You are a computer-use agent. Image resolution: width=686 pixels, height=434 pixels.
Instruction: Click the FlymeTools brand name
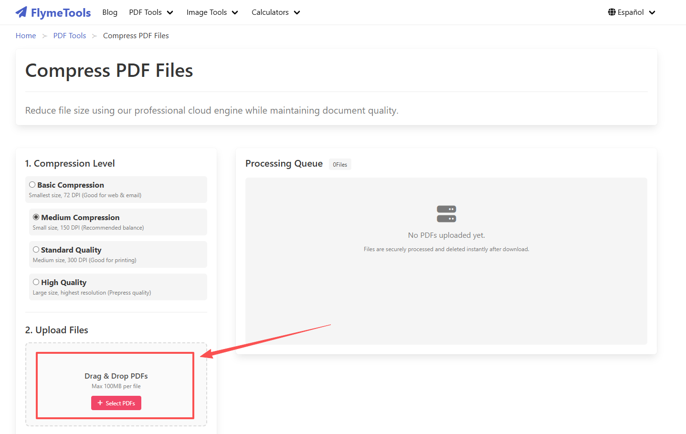(61, 13)
